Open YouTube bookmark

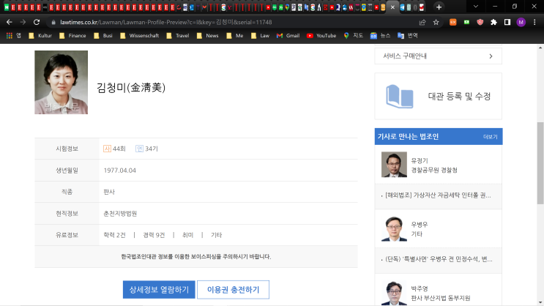(321, 35)
